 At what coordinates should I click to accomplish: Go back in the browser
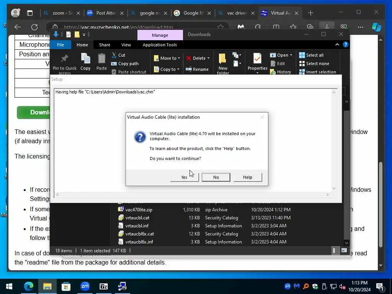(18, 27)
